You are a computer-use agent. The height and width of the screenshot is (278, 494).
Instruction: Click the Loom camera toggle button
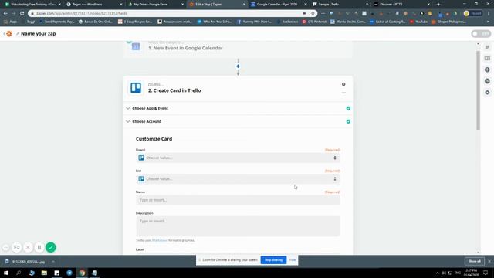(17, 247)
